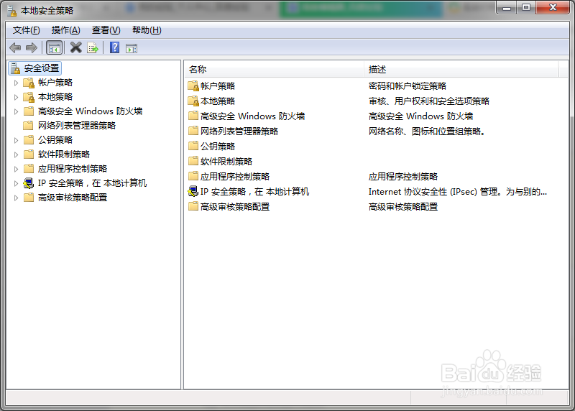Click the Export list toolbar icon
Viewport: 575px width, 411px height.
pos(93,47)
